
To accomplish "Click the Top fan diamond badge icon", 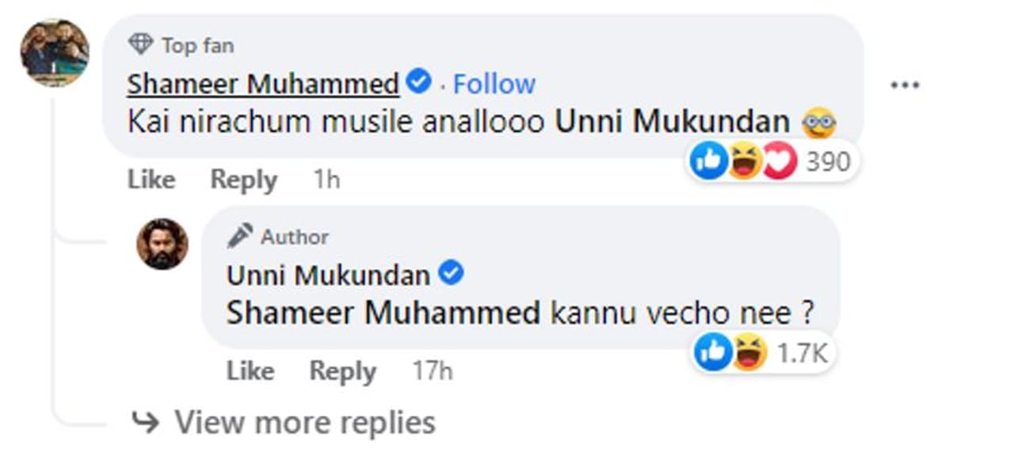I will tap(141, 45).
